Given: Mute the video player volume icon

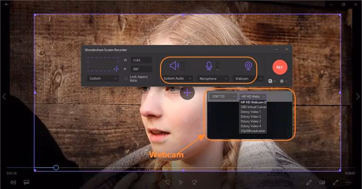Looking at the screenshot, I should pyautogui.click(x=13, y=182).
